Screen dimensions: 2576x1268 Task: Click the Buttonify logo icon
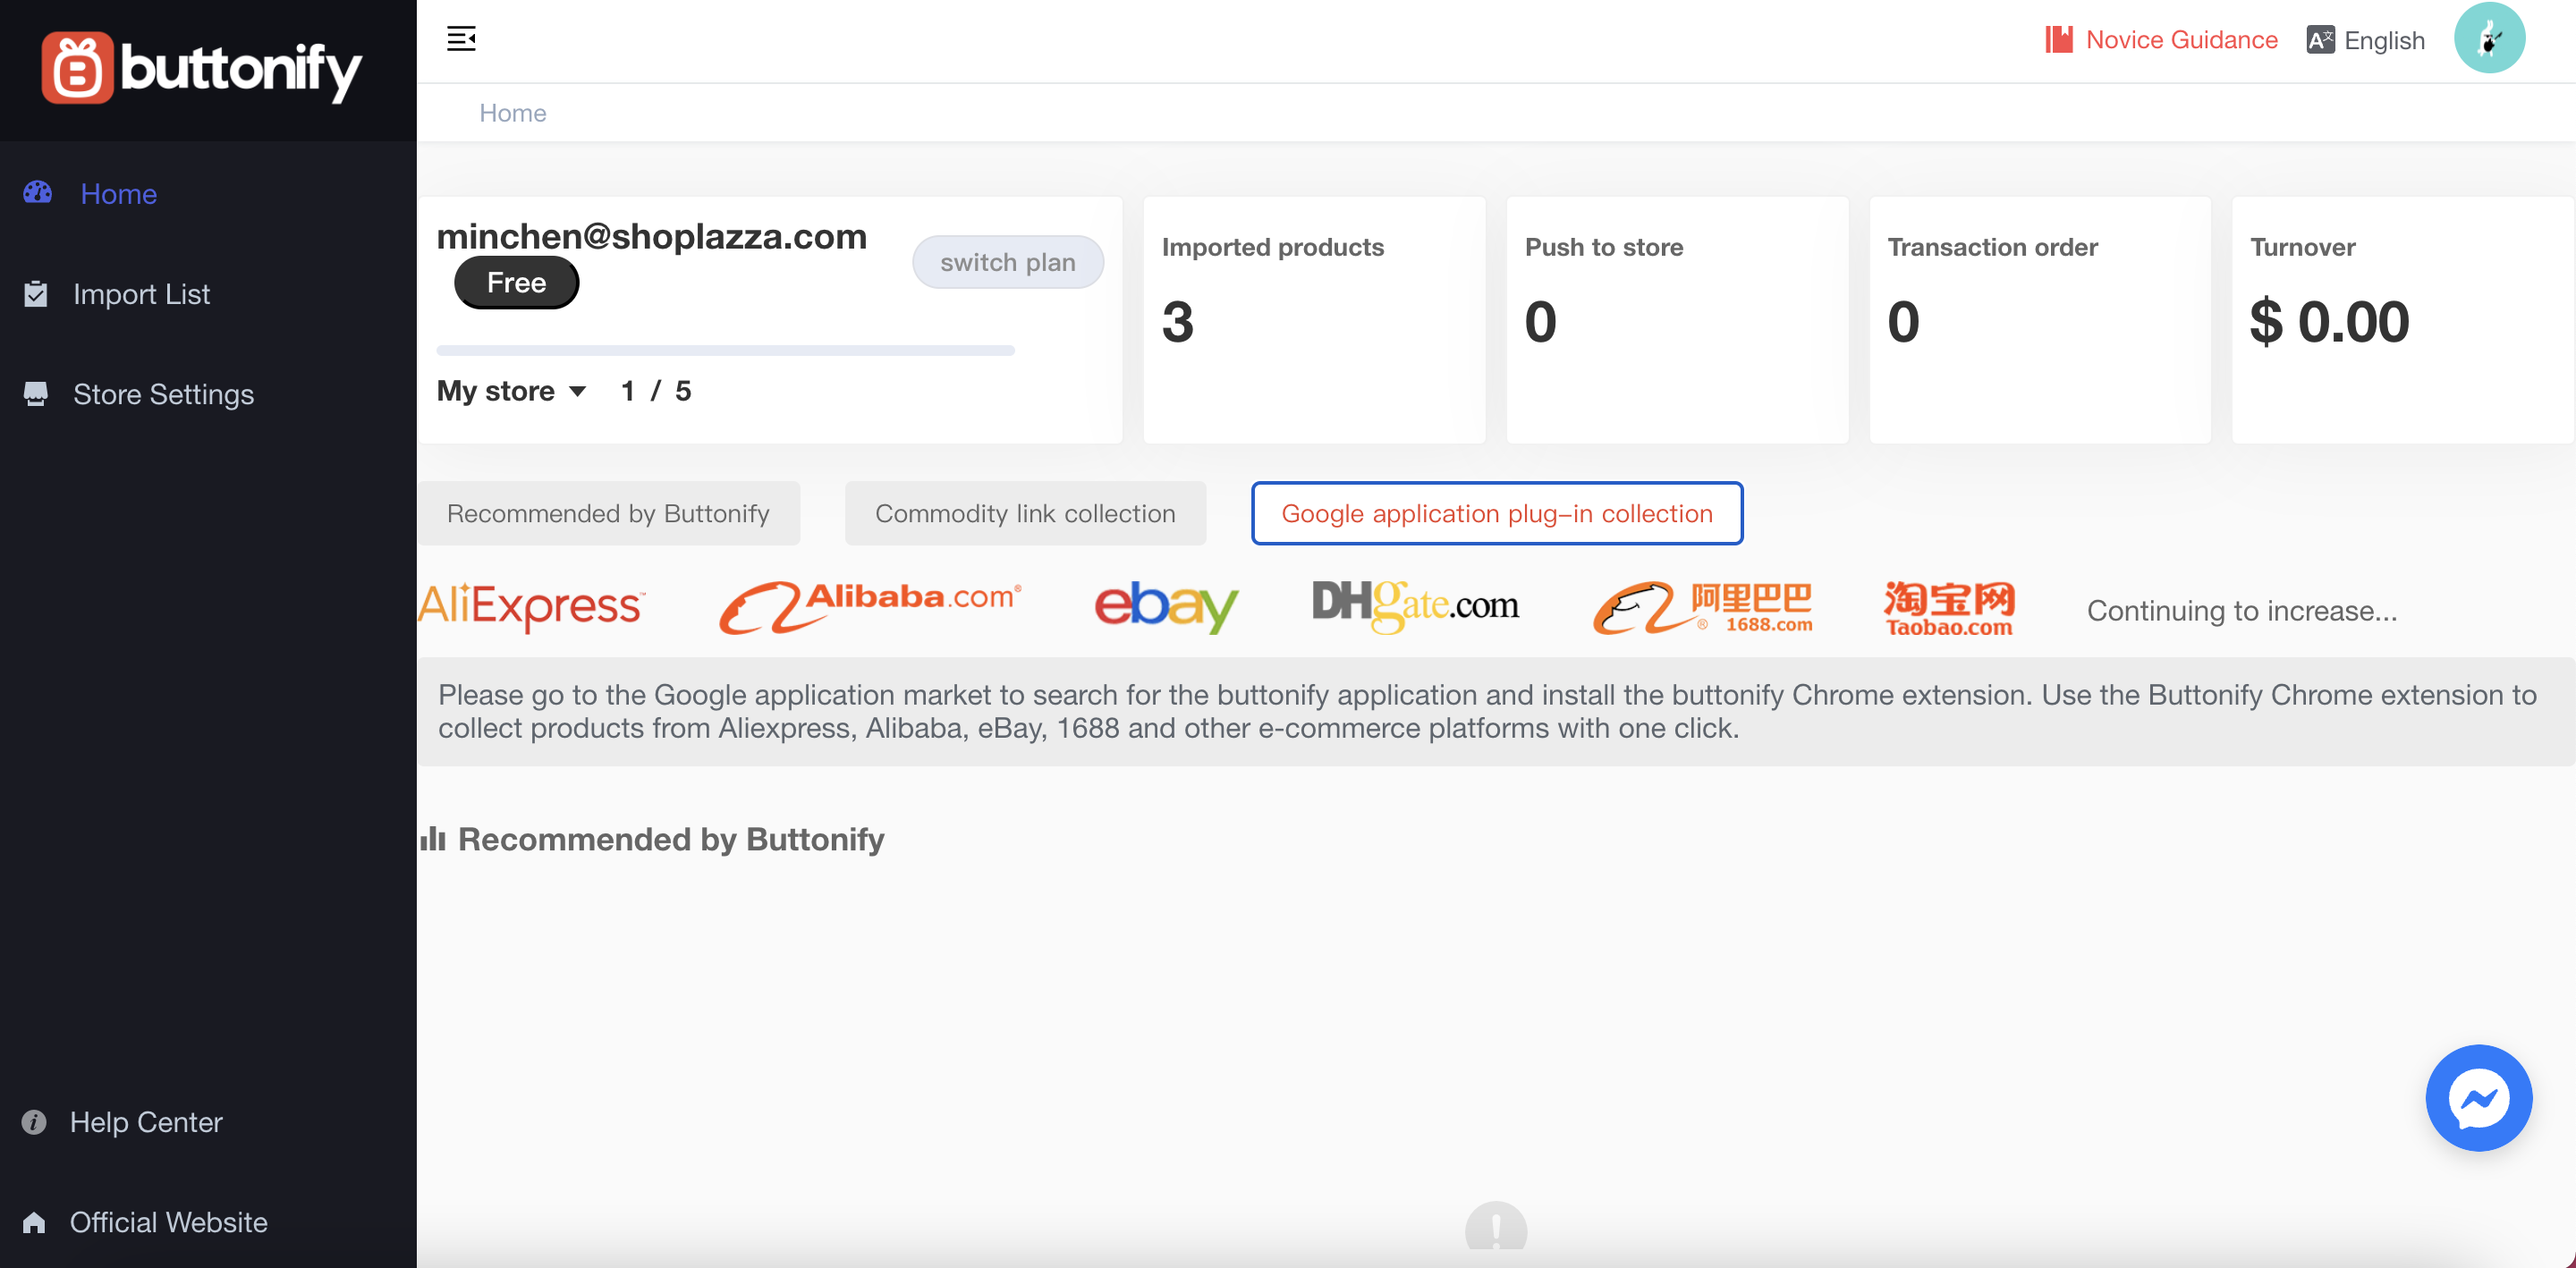pos(77,68)
